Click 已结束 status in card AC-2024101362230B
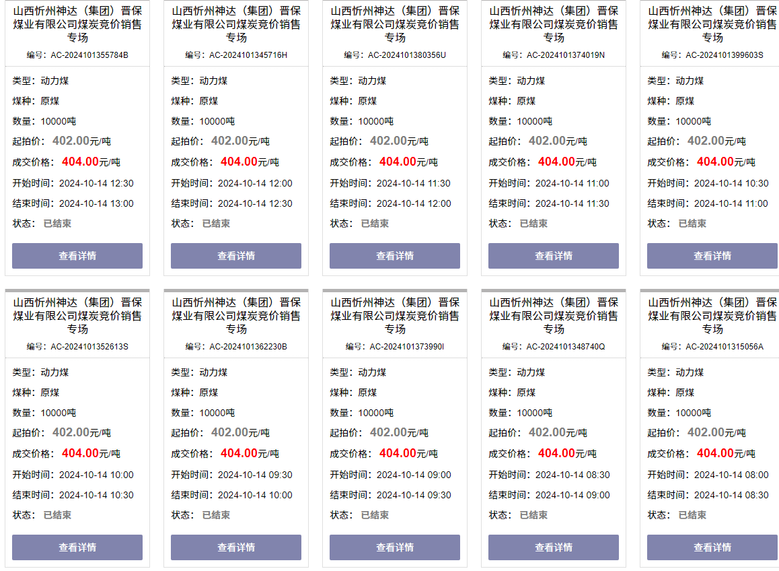The image size is (779, 571). click(x=216, y=515)
